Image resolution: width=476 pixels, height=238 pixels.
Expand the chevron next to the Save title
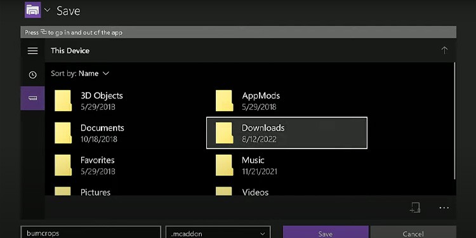[x=47, y=10]
